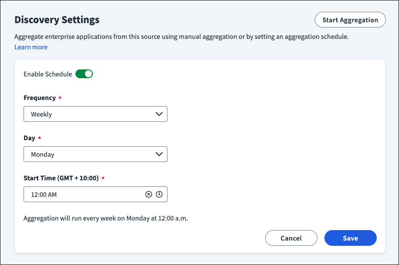399x265 pixels.
Task: Expand the Weekly frequency dropdown
Action: (x=95, y=114)
